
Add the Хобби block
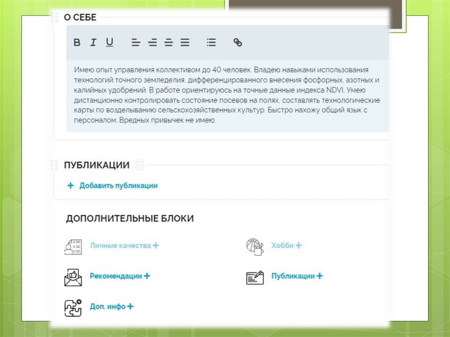(287, 246)
